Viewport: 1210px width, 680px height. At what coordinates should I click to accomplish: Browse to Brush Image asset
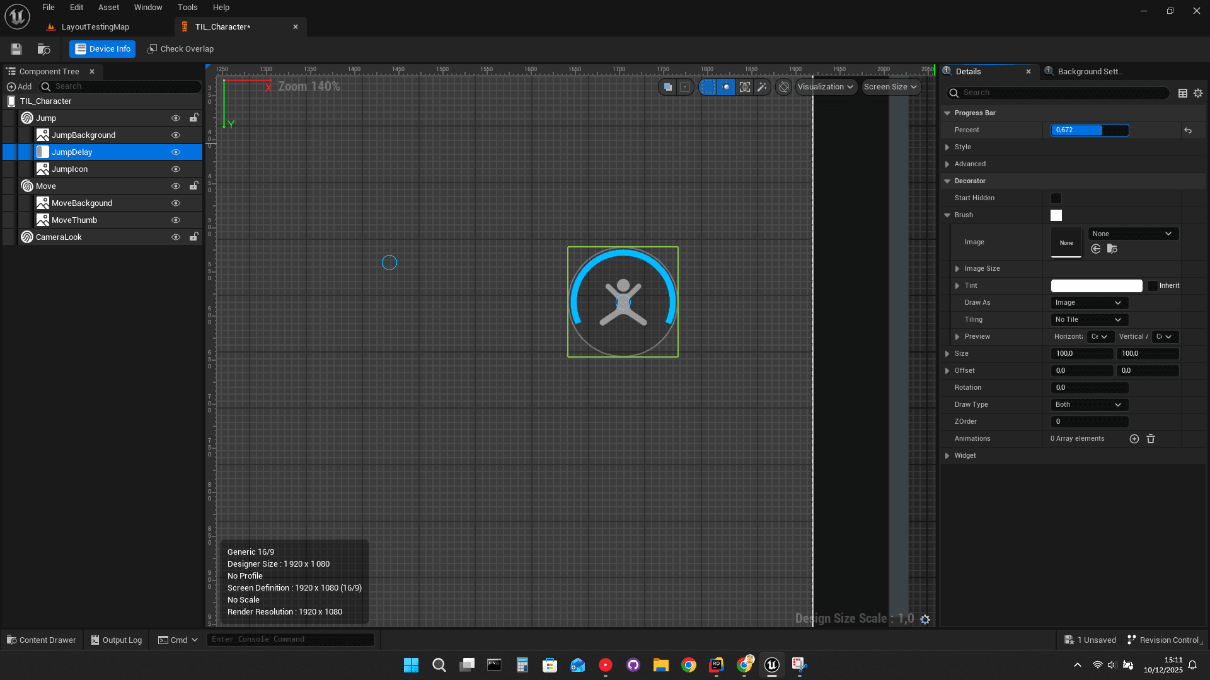1112,249
